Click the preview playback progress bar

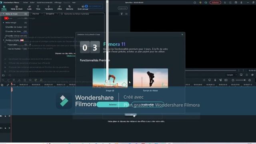click(211, 70)
